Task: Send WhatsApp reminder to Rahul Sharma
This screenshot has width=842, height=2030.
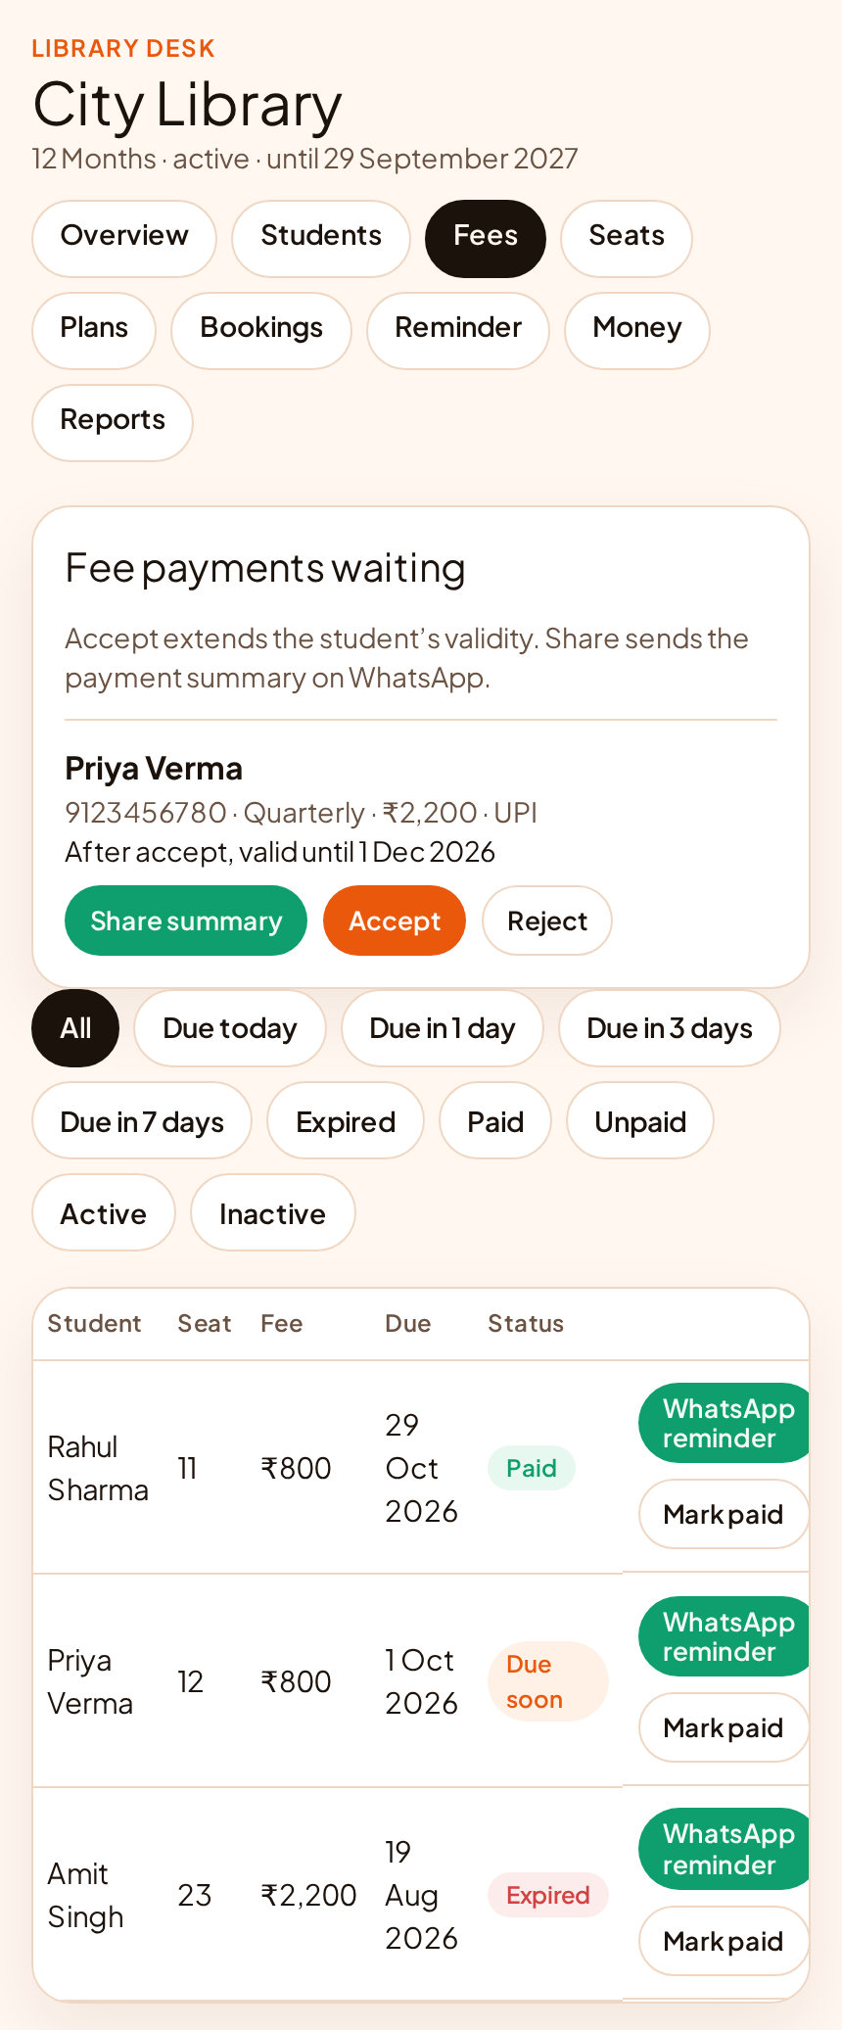Action: tap(725, 1423)
